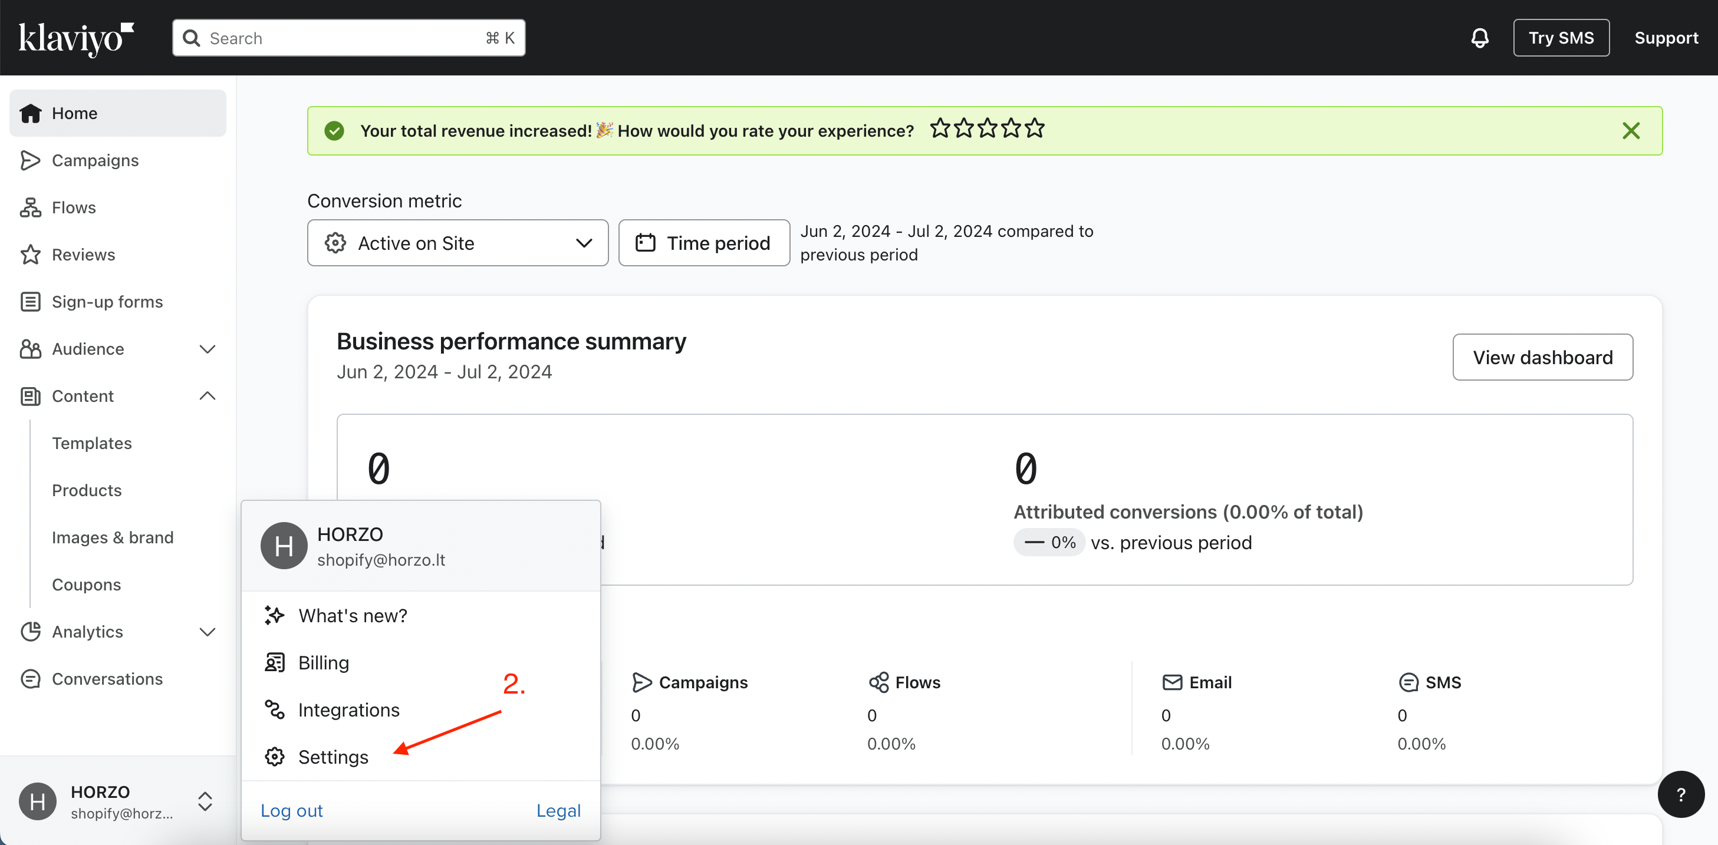Click the Billing icon in account menu
The height and width of the screenshot is (845, 1718).
pos(275,662)
